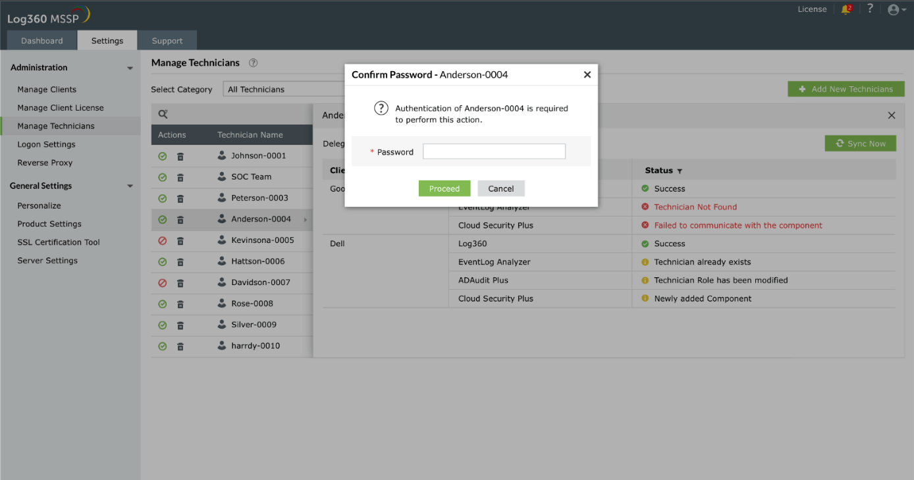Click 'Failed to communicate with the component' status
914x480 pixels.
tap(738, 226)
